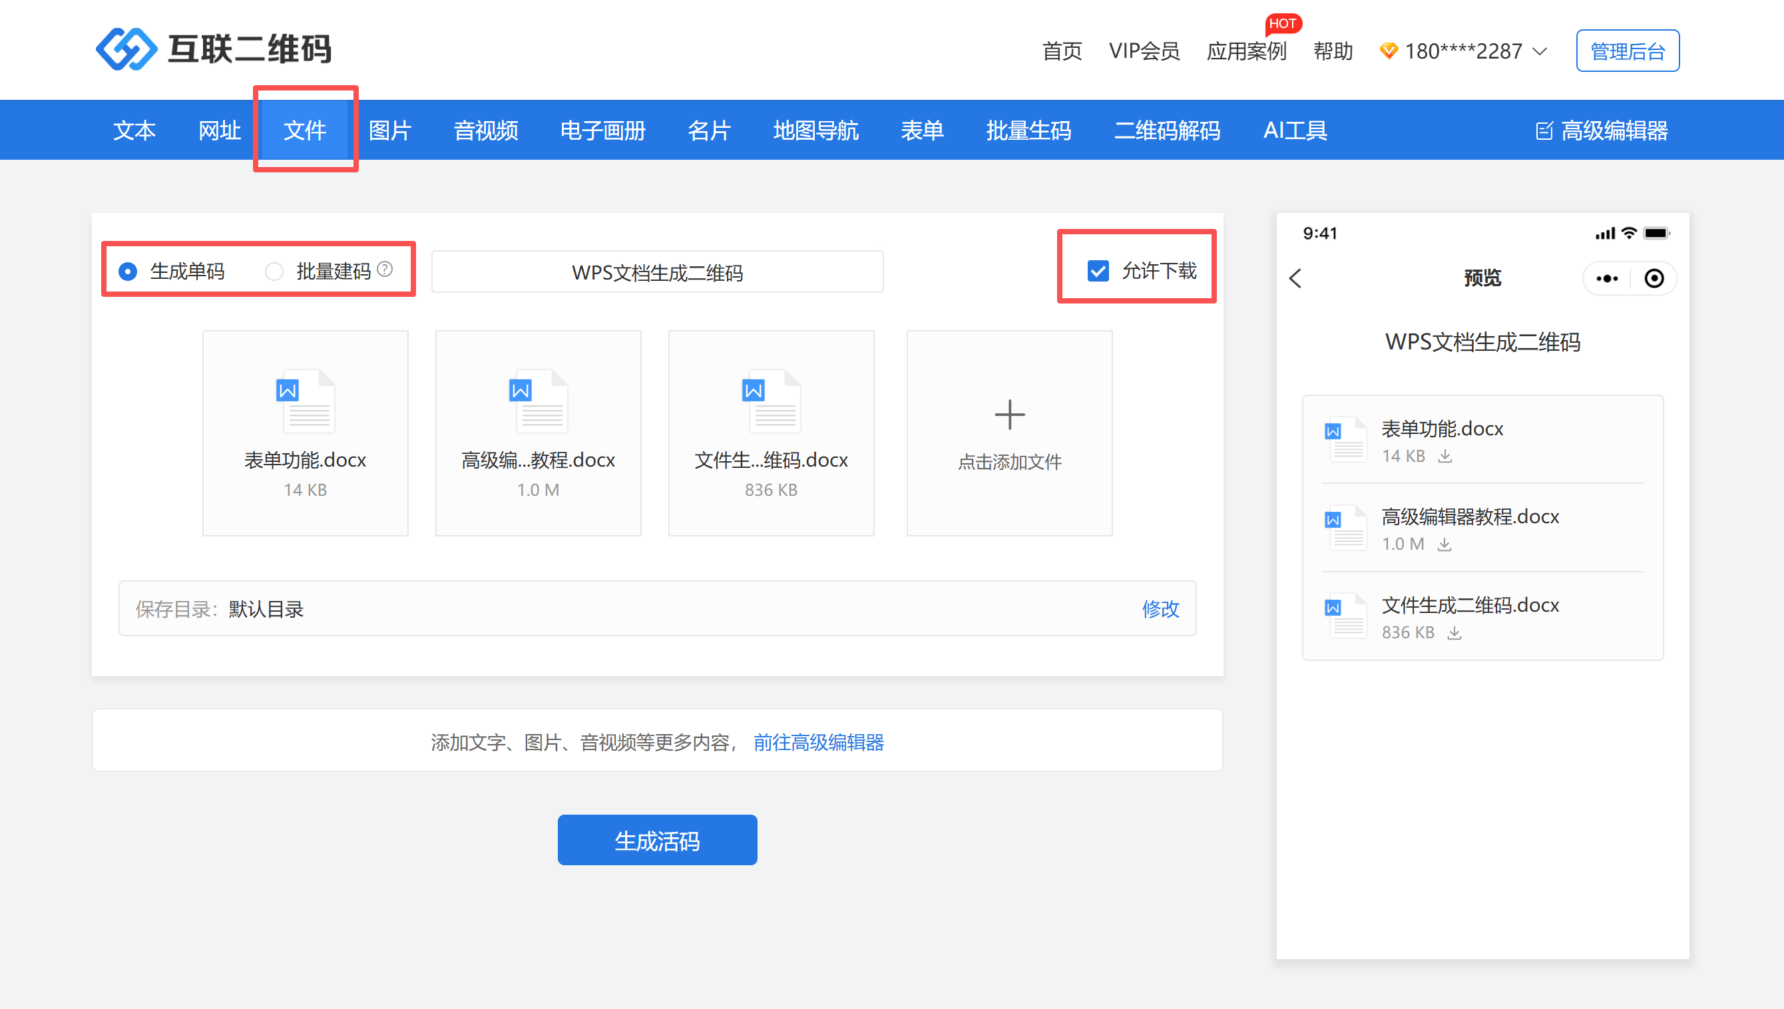Click the 互联二维码 logo icon
Image resolution: width=1784 pixels, height=1009 pixels.
coord(126,49)
